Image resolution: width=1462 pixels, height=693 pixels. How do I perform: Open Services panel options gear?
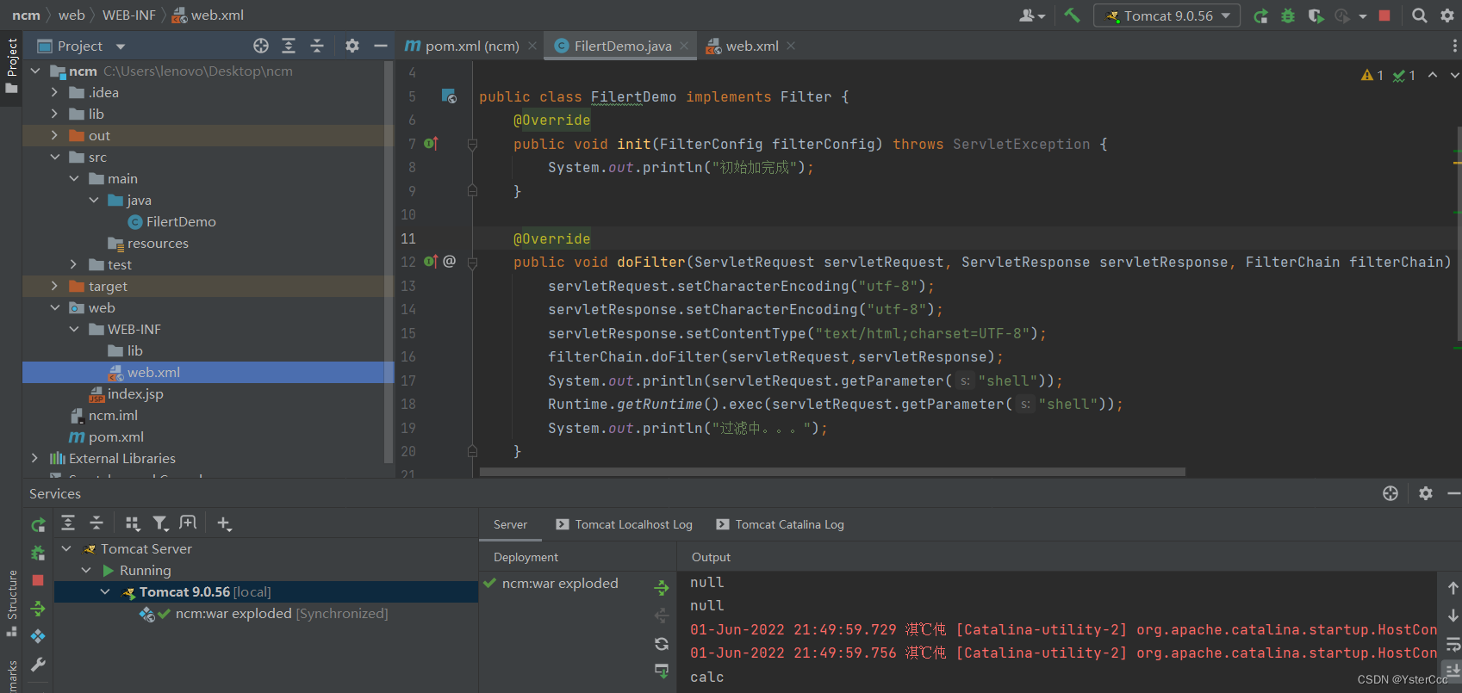[x=1426, y=493]
